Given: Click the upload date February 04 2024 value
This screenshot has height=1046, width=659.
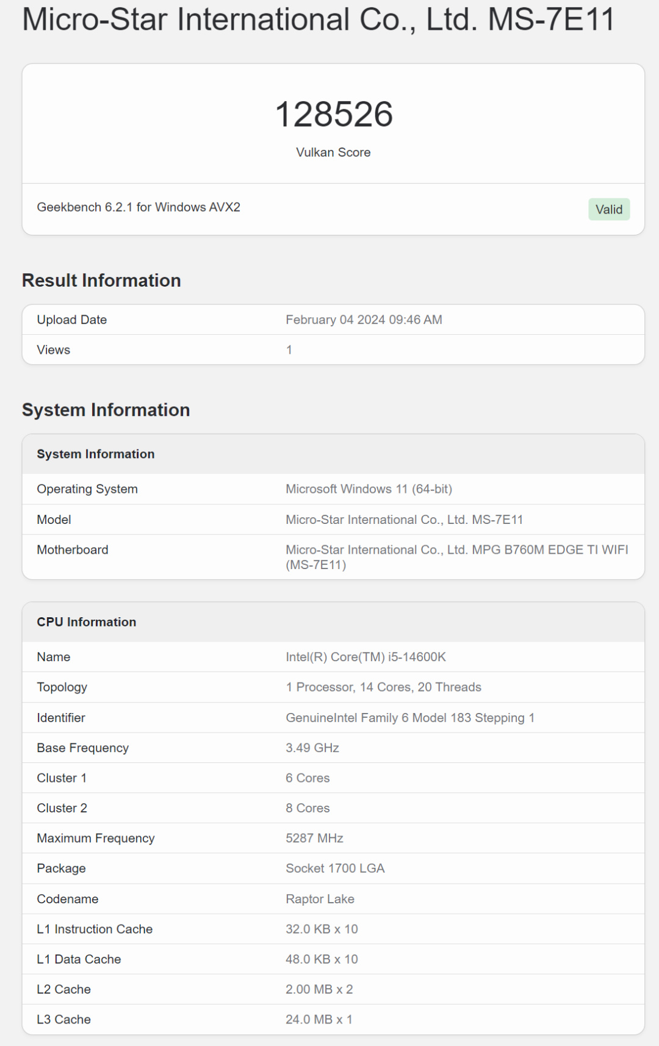Looking at the screenshot, I should 364,320.
